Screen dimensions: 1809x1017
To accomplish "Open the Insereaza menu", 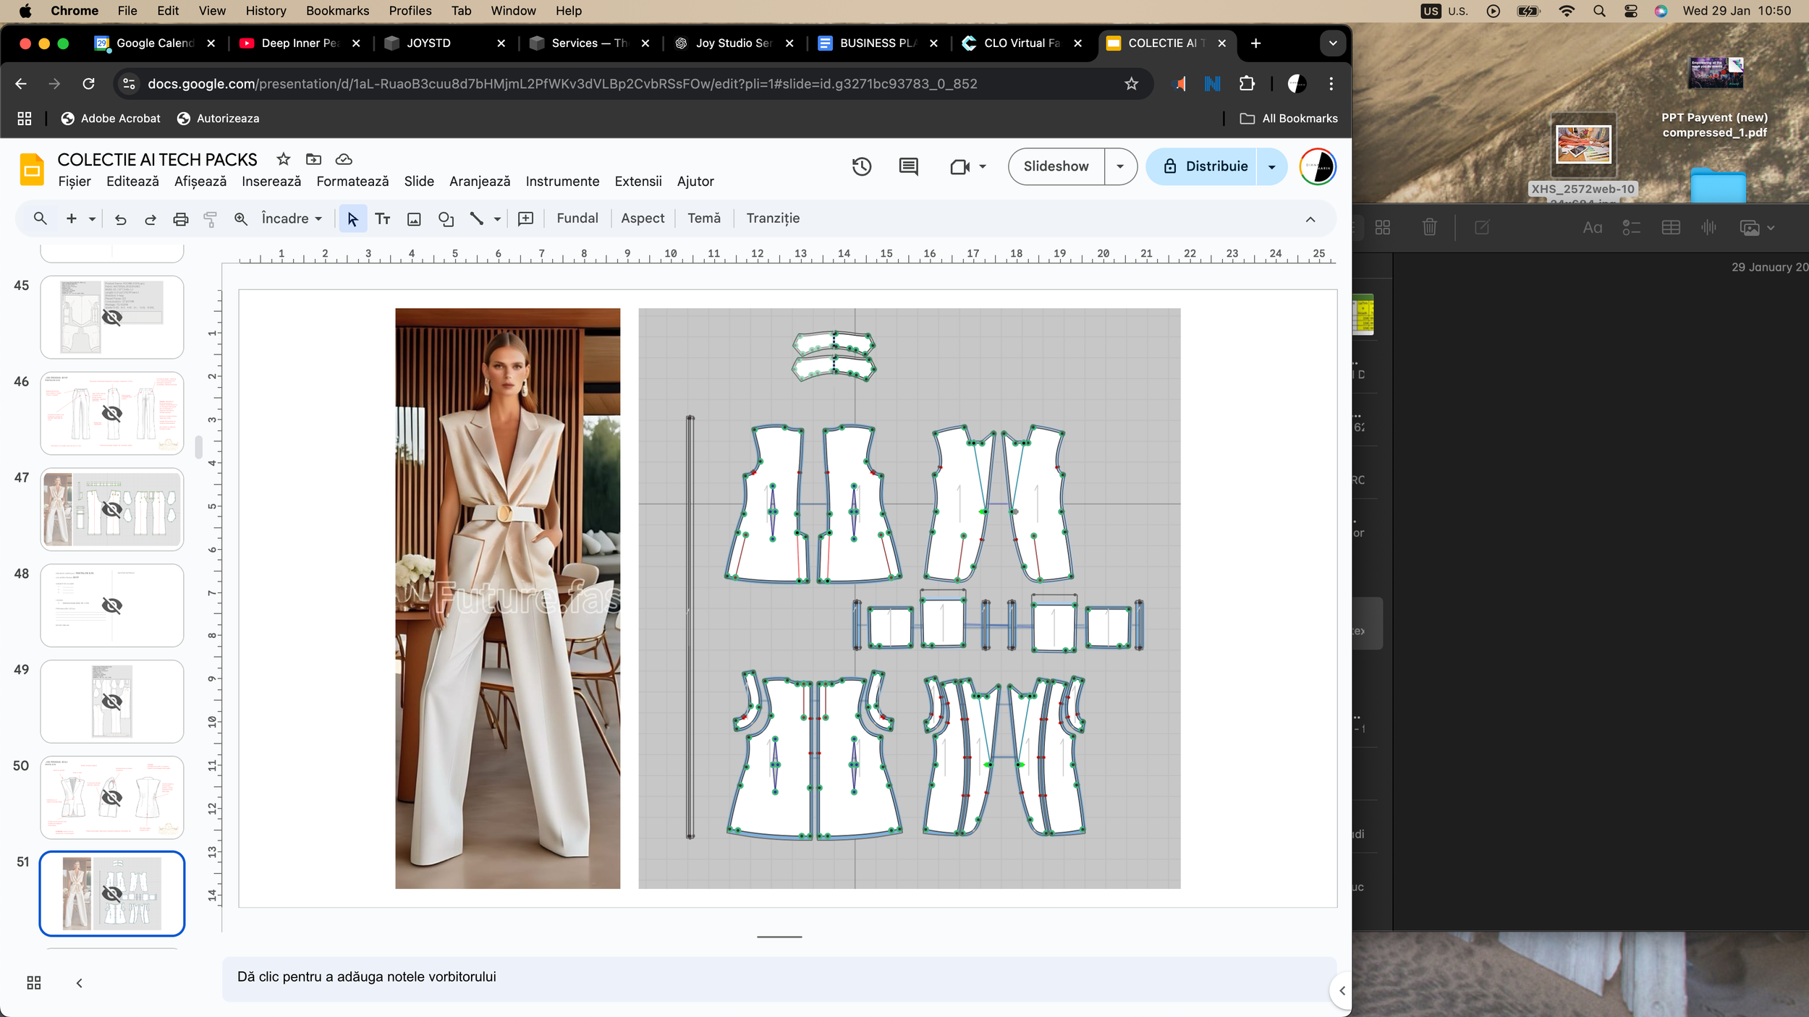I will pyautogui.click(x=271, y=182).
